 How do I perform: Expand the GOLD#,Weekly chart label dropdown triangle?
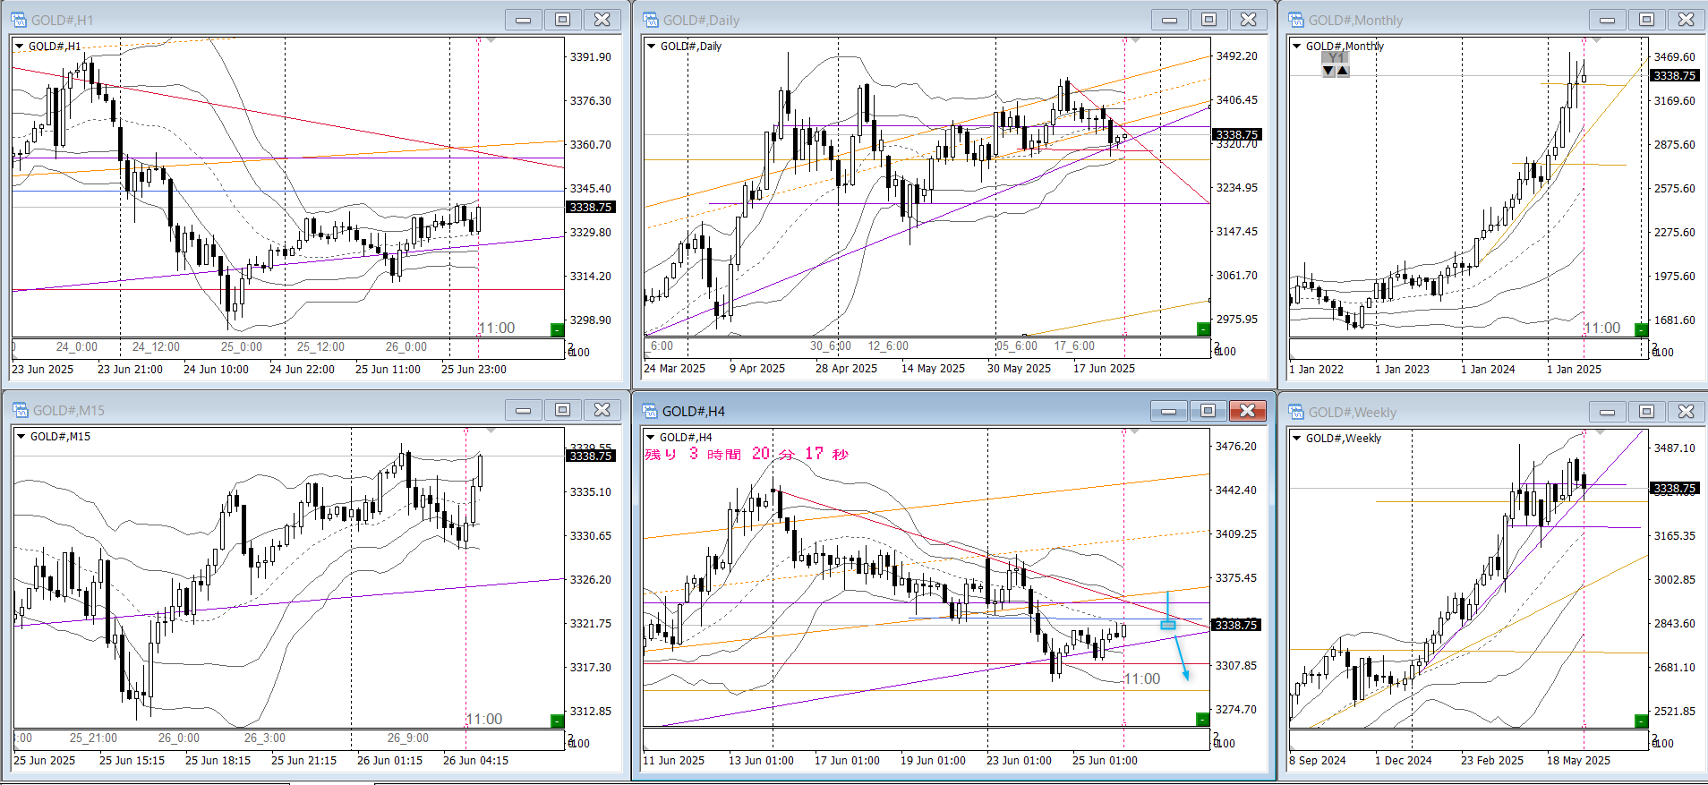tap(1297, 438)
